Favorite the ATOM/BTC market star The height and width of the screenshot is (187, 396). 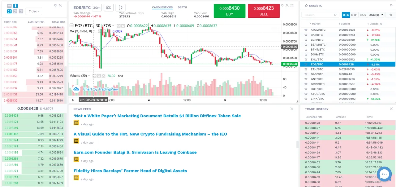click(x=306, y=30)
